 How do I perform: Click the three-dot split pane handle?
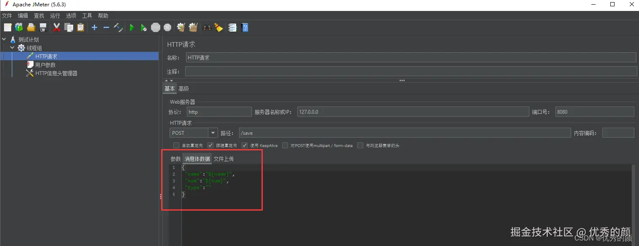pyautogui.click(x=402, y=80)
